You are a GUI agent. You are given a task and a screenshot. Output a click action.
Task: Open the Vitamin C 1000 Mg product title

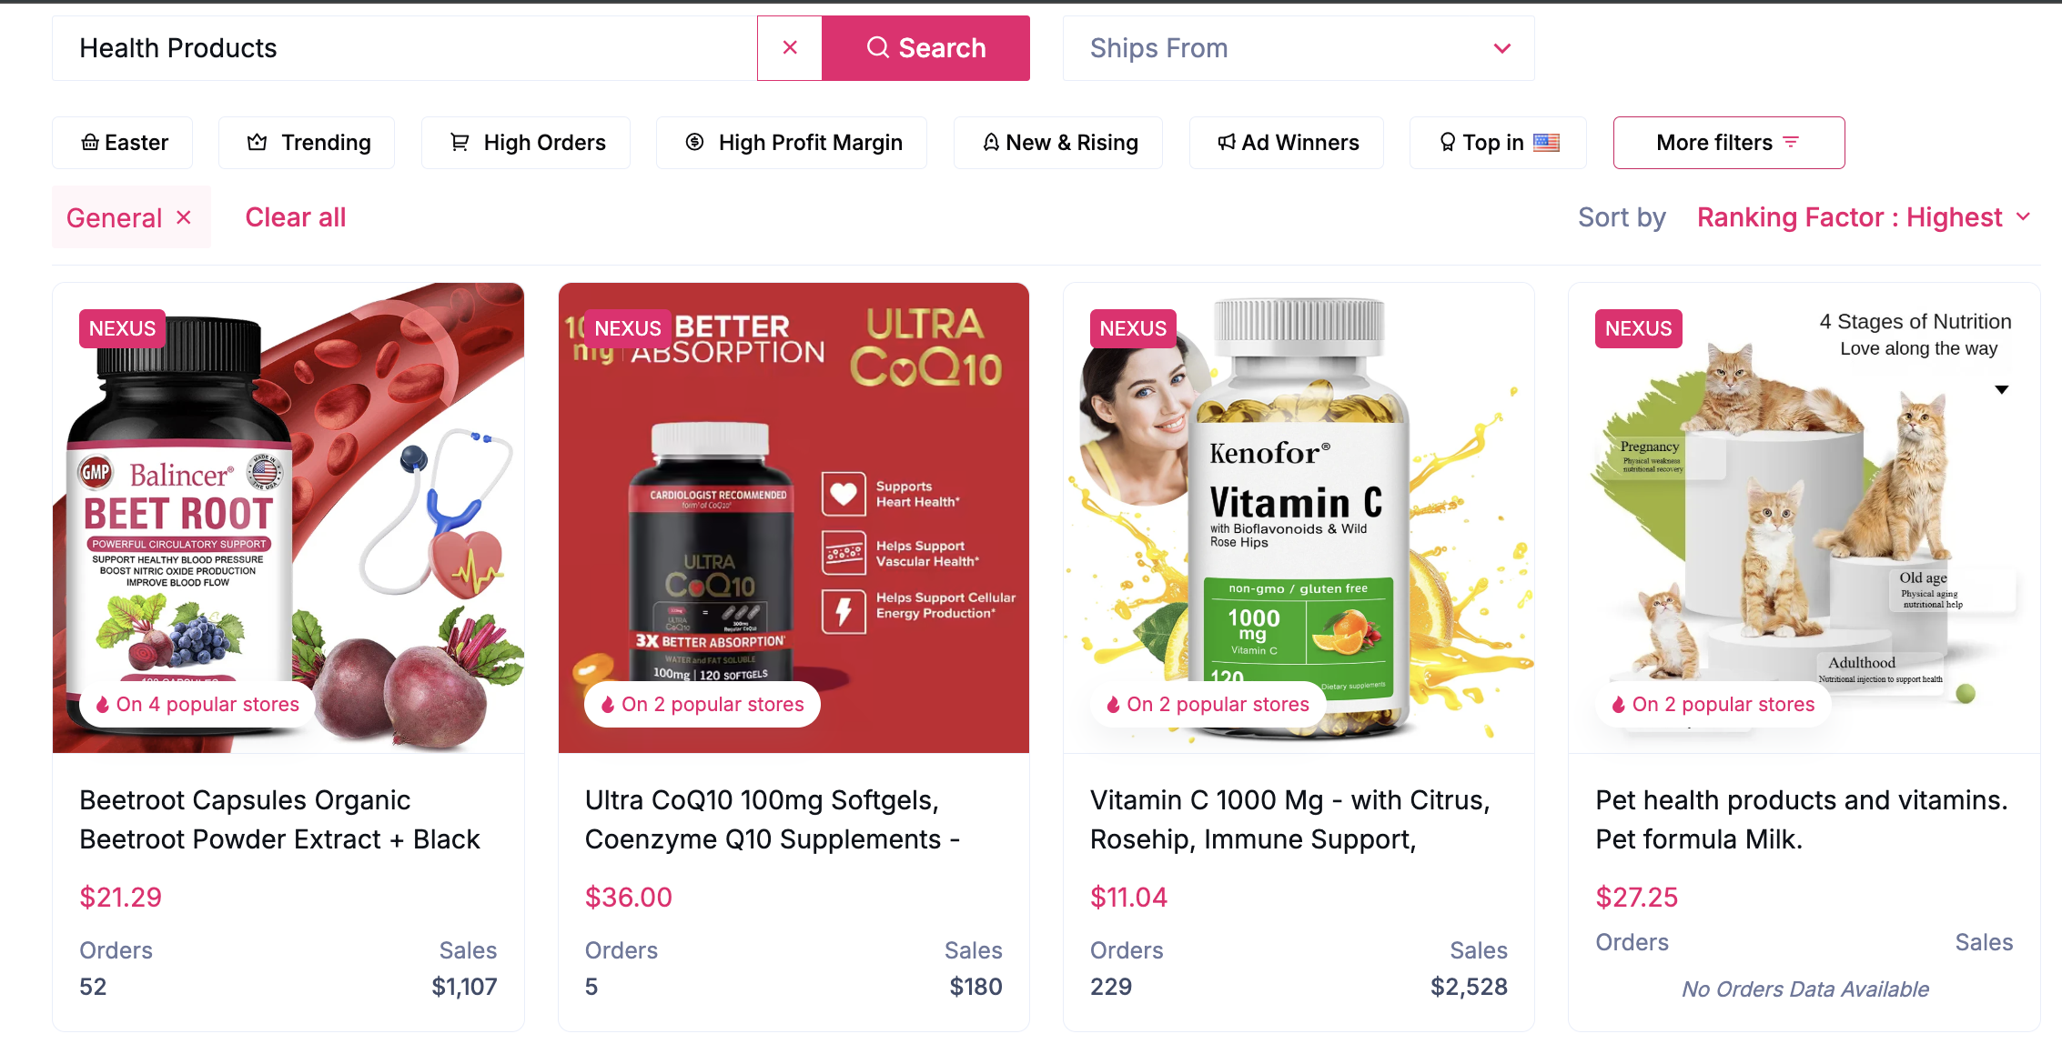[1289, 819]
